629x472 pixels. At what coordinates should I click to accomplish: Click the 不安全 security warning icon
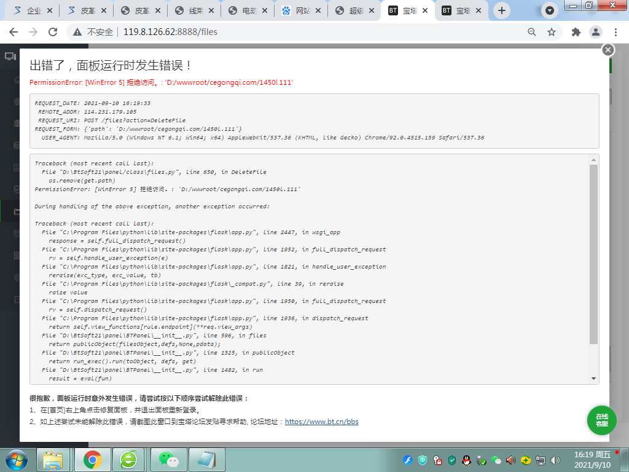click(x=77, y=32)
